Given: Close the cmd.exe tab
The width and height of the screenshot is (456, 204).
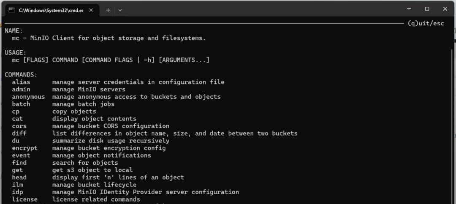Looking at the screenshot, I should pos(92,10).
